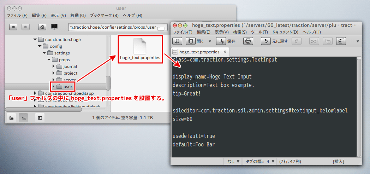Close the hoge_text.properties tab

(x=225, y=52)
